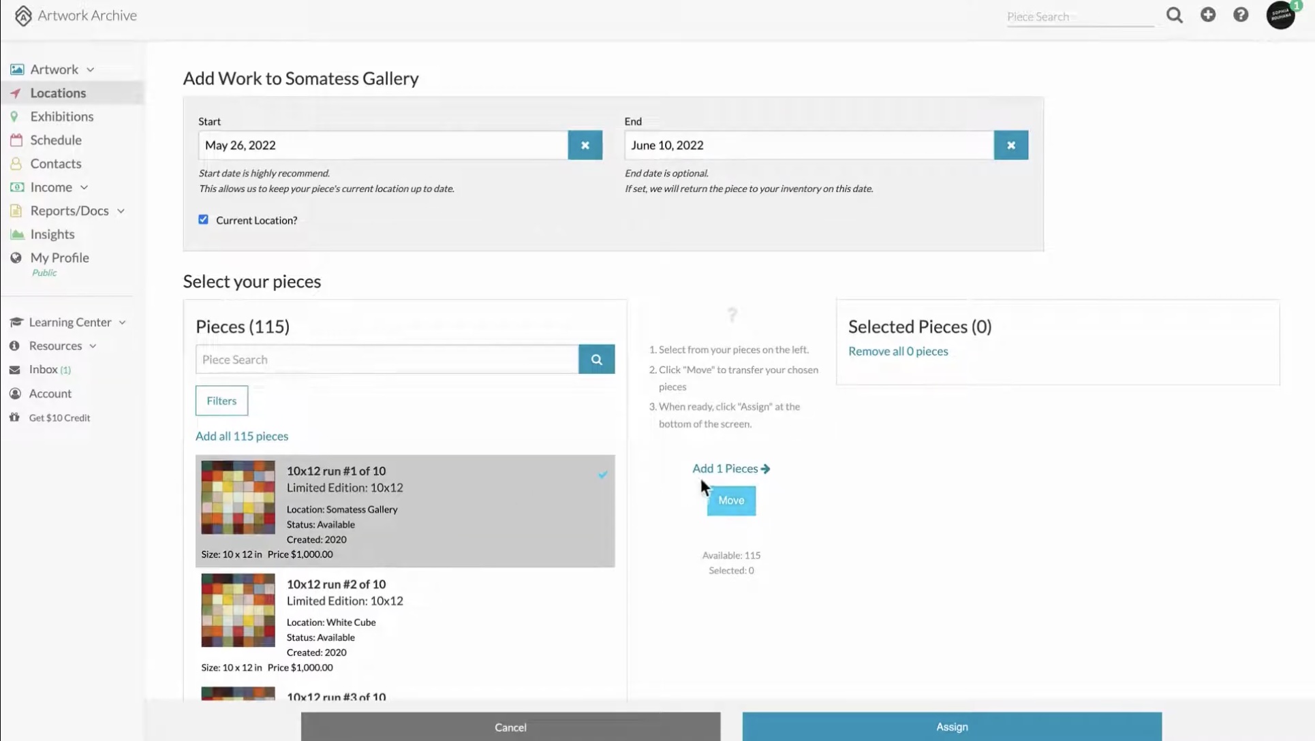Select the 10x12 run #2 thumbnail
The image size is (1315, 741).
(x=238, y=610)
